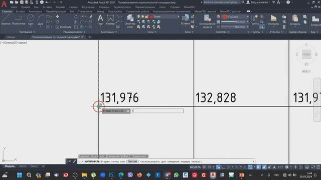
Task: Switch to the Вывод ribbon tab
Action: click(x=100, y=11)
